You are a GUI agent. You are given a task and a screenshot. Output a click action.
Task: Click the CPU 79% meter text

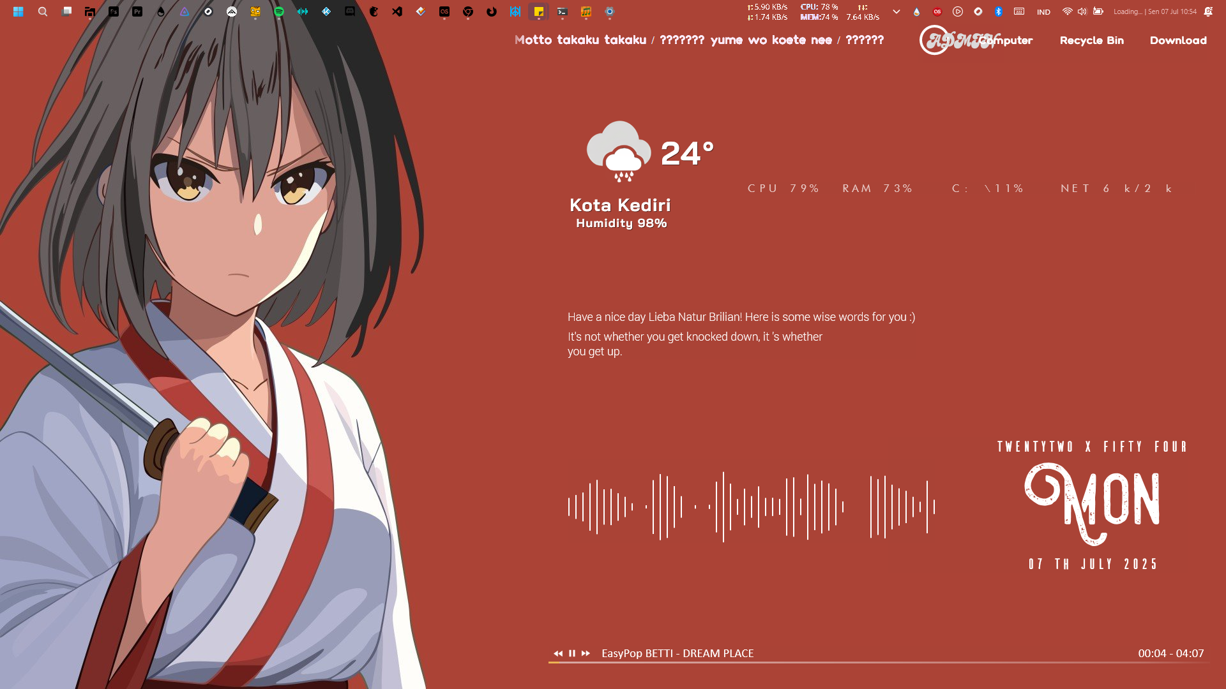tap(783, 188)
